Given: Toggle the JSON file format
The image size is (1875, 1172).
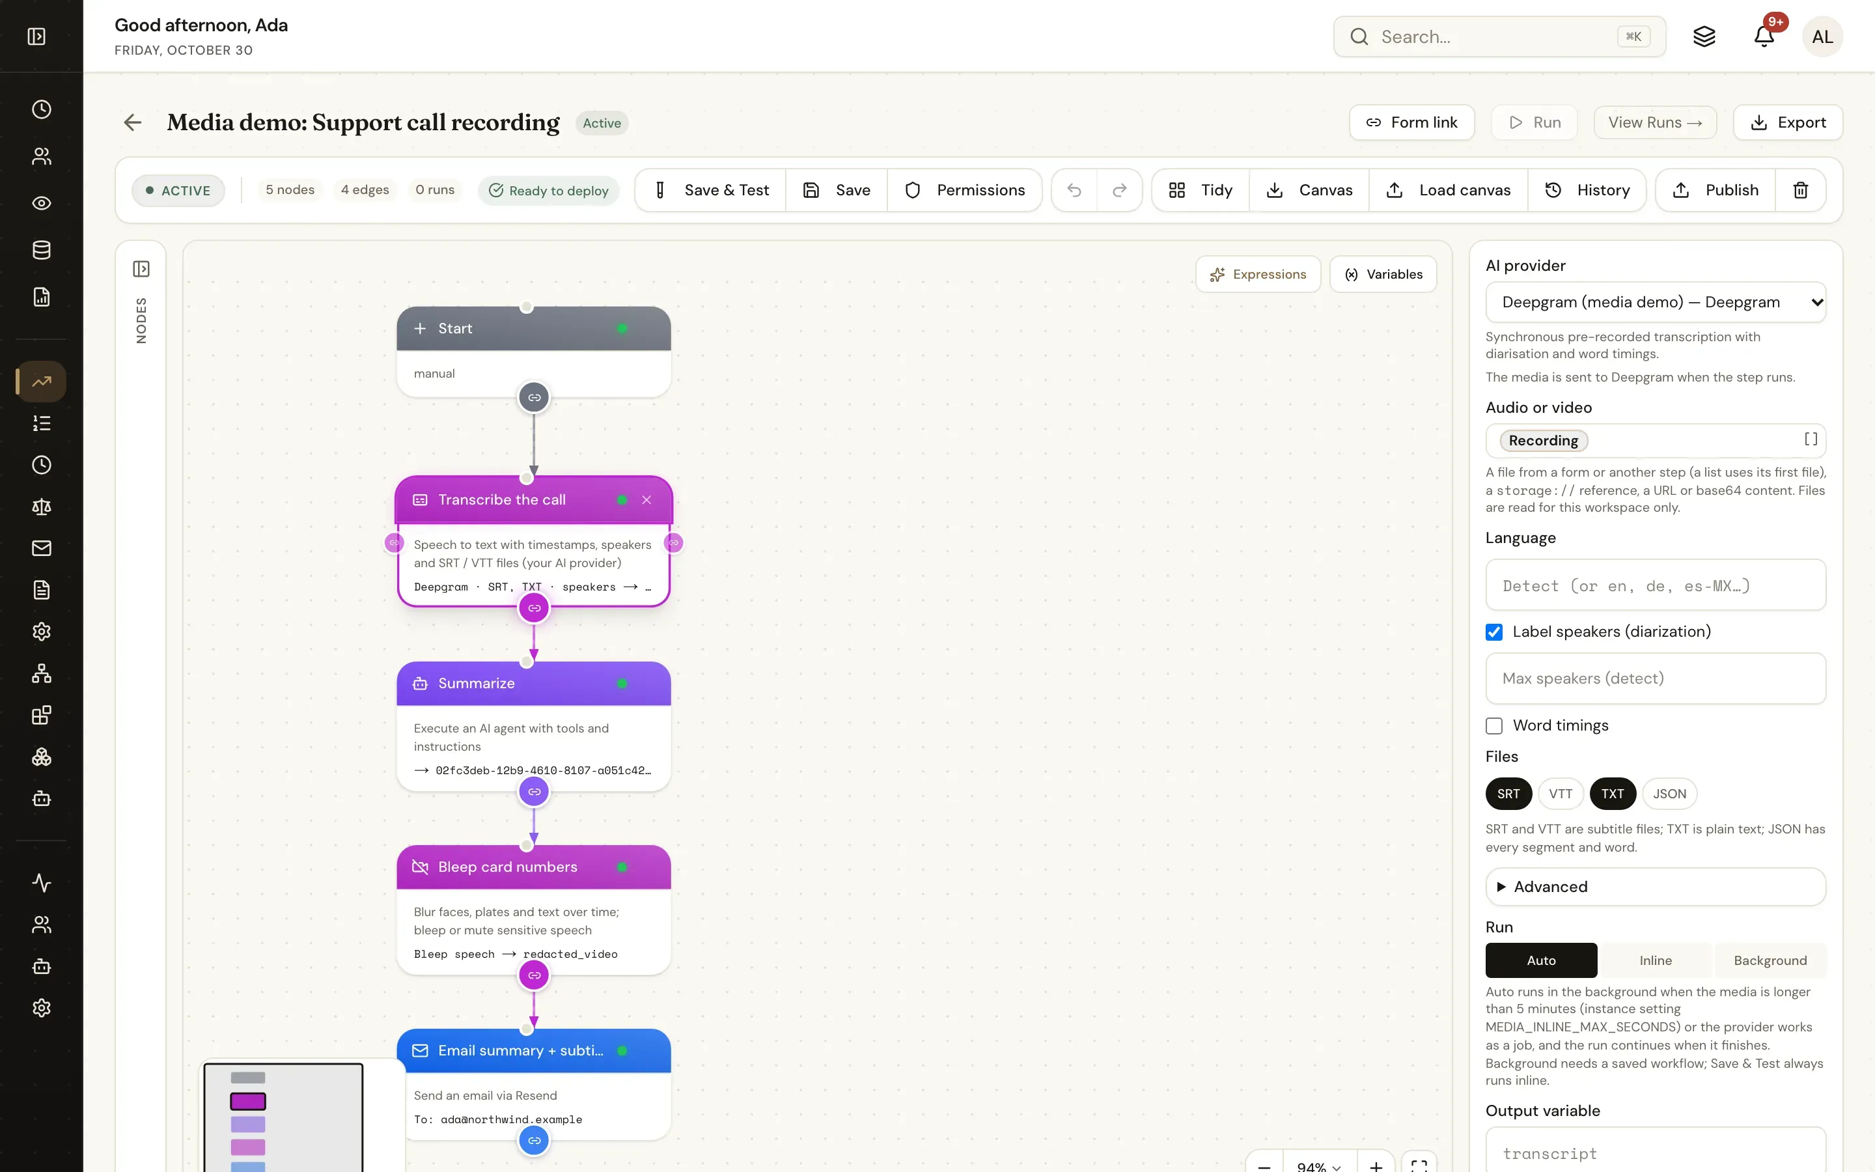Looking at the screenshot, I should [1669, 794].
